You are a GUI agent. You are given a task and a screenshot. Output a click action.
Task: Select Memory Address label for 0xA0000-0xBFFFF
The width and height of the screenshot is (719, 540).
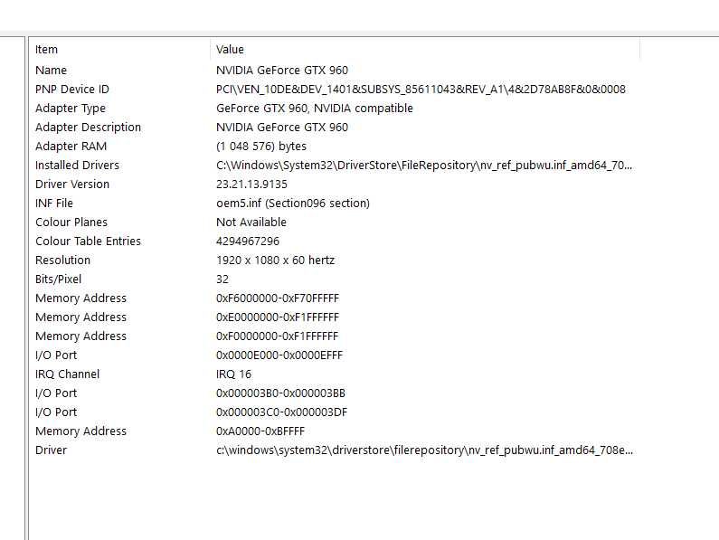(x=80, y=431)
